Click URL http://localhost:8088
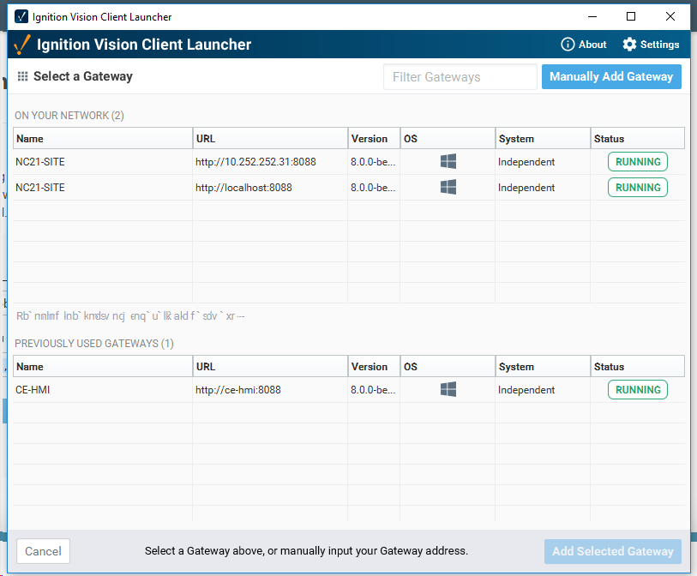This screenshot has width=697, height=576. (243, 188)
